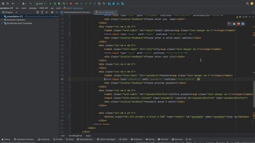
Task: Open the Services tool window
Action: [177, 139]
